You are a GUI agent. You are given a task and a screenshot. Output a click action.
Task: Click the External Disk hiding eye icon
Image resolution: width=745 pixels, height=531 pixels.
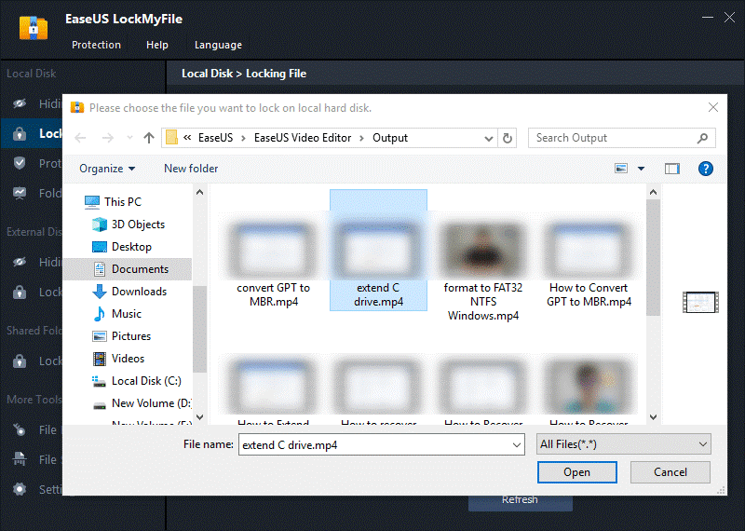tap(20, 262)
